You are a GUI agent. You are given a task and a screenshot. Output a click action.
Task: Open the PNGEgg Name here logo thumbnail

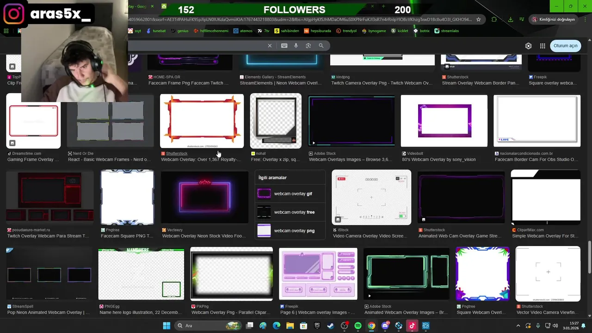point(141,274)
